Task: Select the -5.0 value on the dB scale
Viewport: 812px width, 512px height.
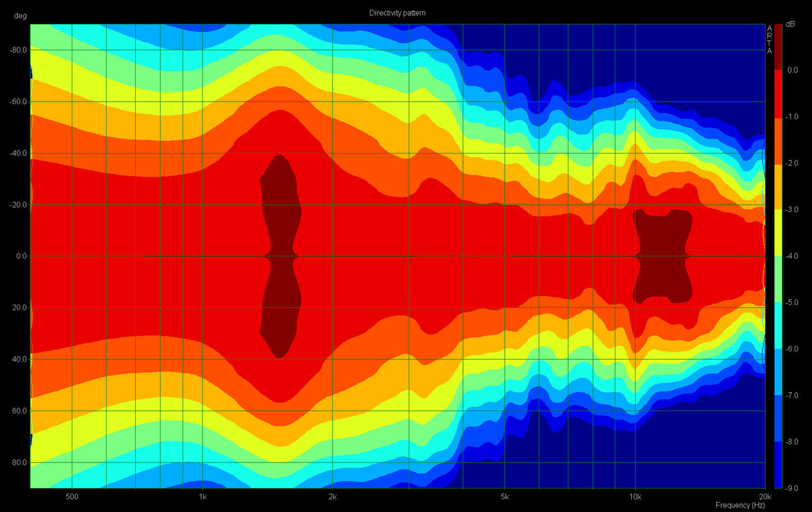Action: (791, 302)
